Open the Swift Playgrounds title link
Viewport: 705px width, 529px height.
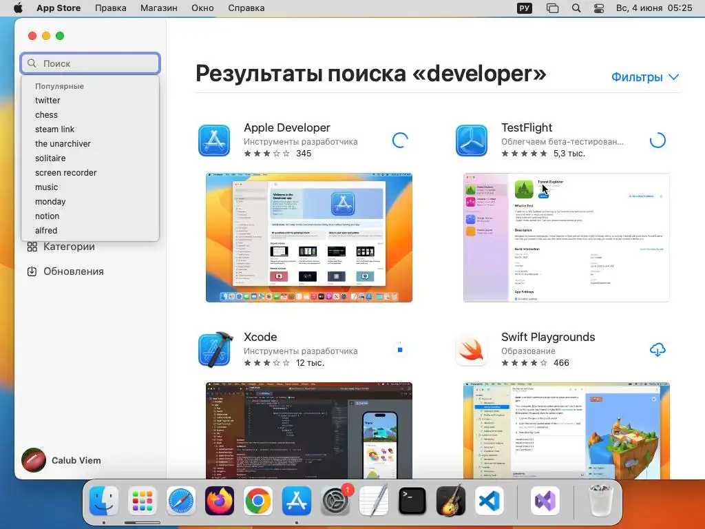[x=548, y=337]
